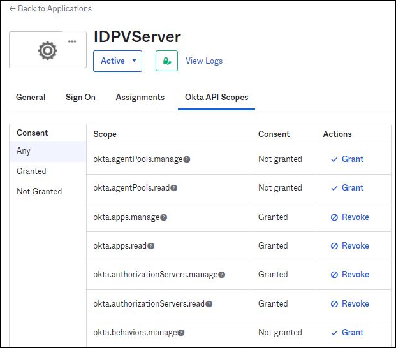
Task: Revoke the okta.apps.manage scope
Action: click(350, 217)
